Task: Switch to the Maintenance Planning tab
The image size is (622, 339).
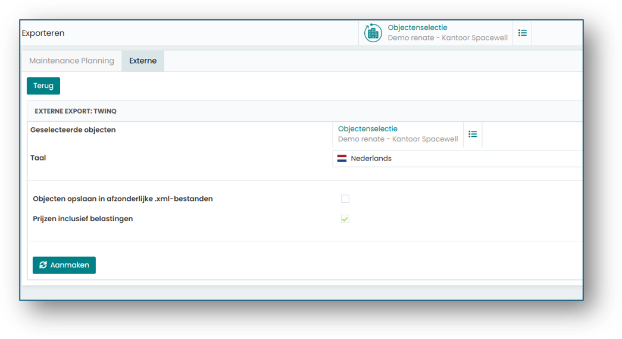Action: pyautogui.click(x=72, y=61)
